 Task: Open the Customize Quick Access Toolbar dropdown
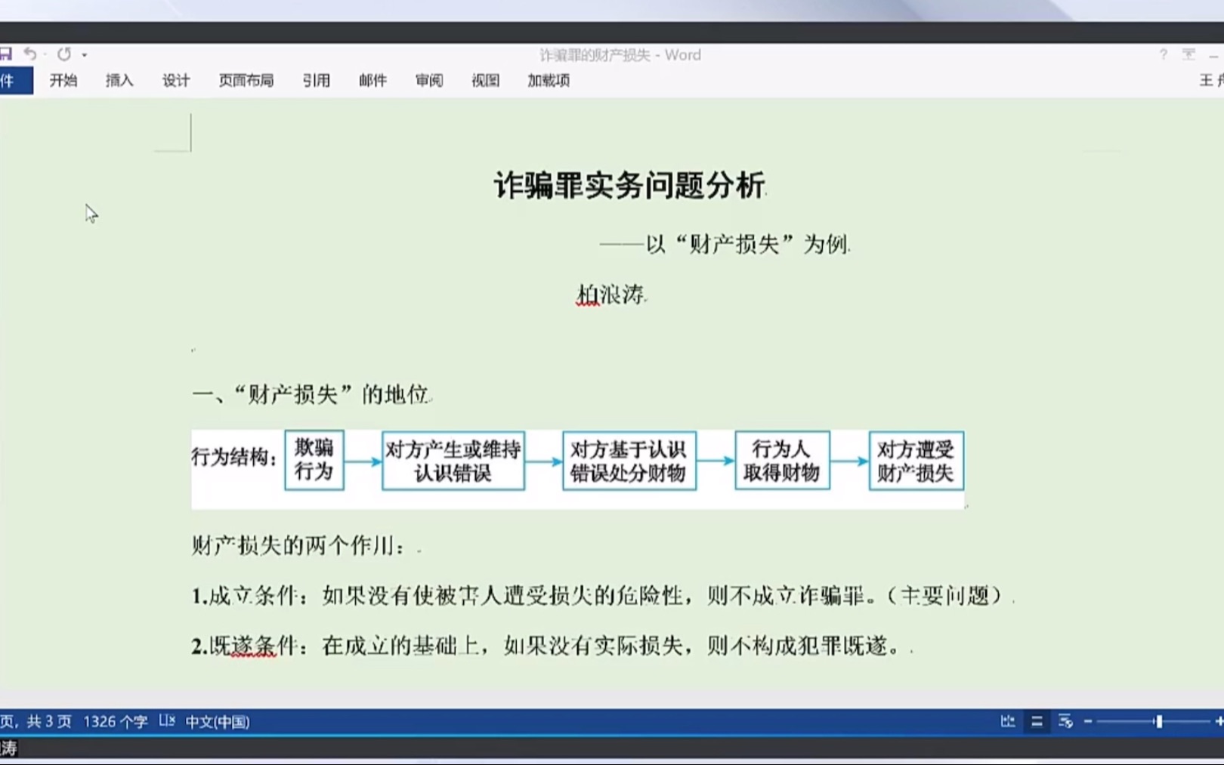(85, 54)
